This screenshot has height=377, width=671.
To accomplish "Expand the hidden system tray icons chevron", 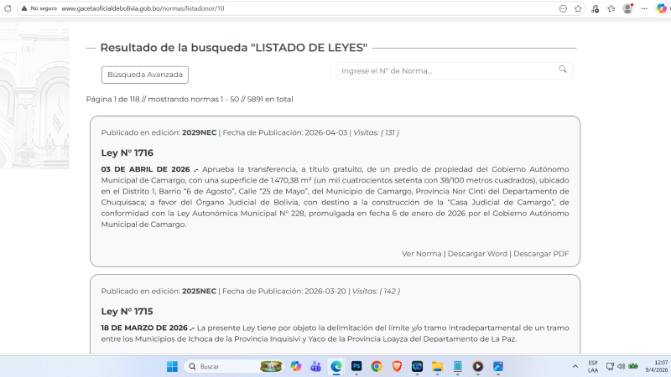I will [x=575, y=367].
